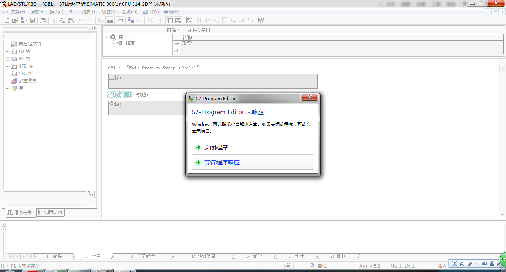Click the Save diskette icon
Screen dimensions: 506x272
coord(32,20)
